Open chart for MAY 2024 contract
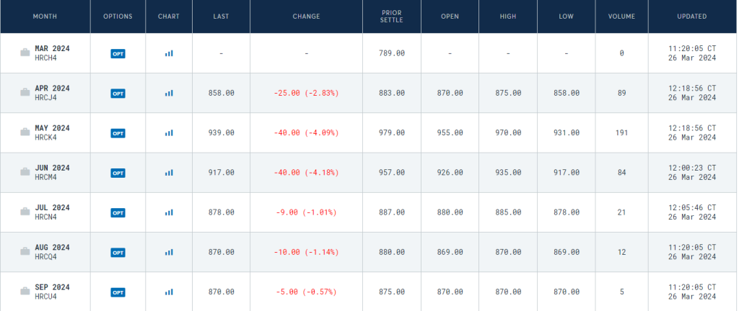The width and height of the screenshot is (739, 311). tap(169, 133)
